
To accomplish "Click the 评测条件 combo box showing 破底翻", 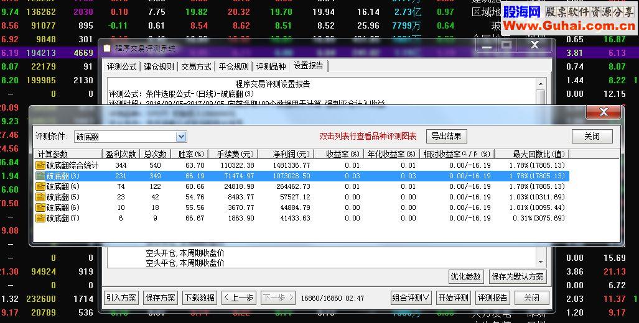I will 131,137.
